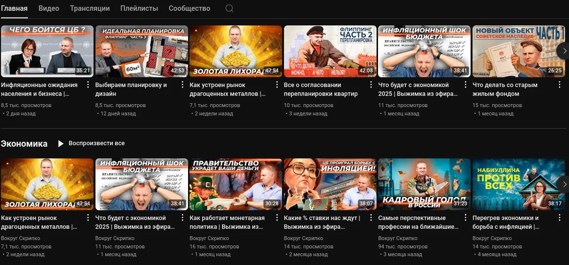Open the Плейлисты tab

pos(139,8)
